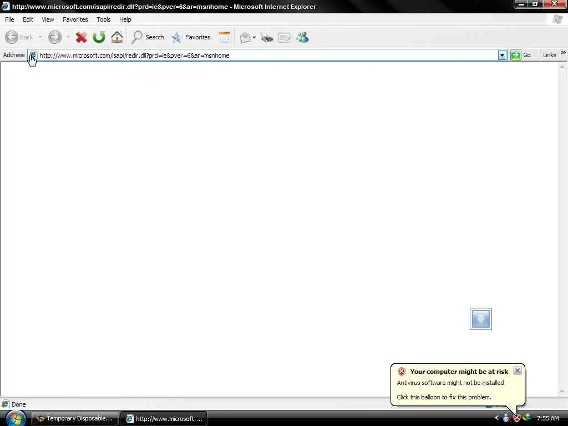Image resolution: width=568 pixels, height=426 pixels.
Task: Click the page icon in address bar
Action: pyautogui.click(x=33, y=55)
